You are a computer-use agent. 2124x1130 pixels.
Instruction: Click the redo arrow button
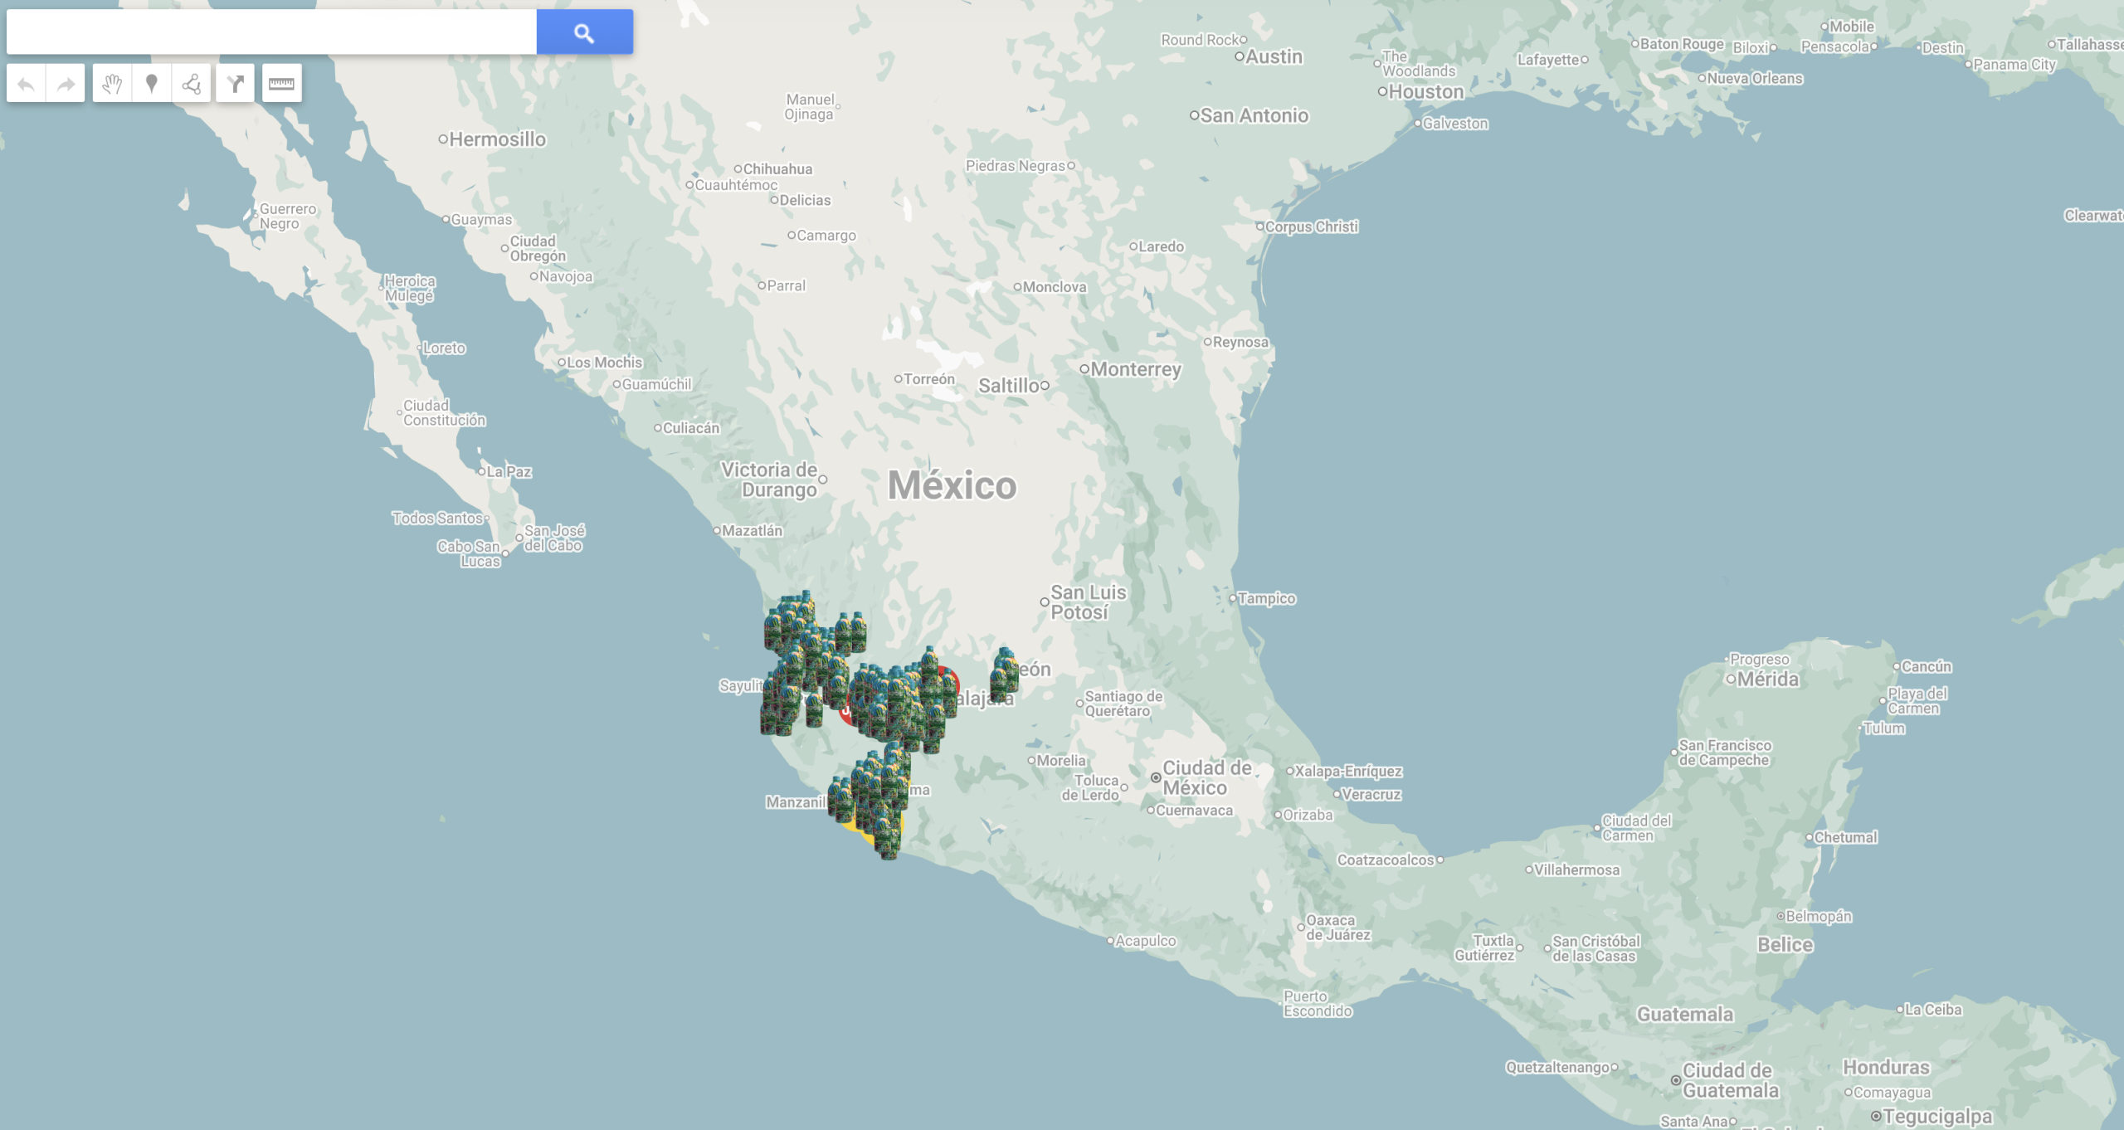tap(66, 83)
